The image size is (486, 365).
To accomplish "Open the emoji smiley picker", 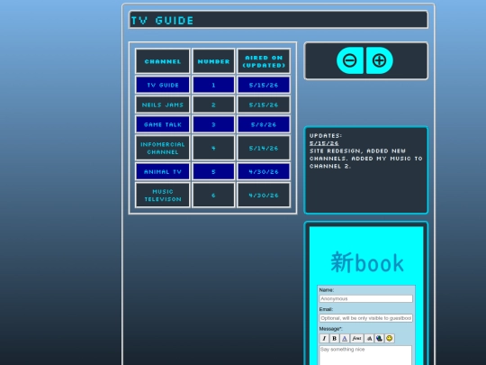I will (390, 338).
